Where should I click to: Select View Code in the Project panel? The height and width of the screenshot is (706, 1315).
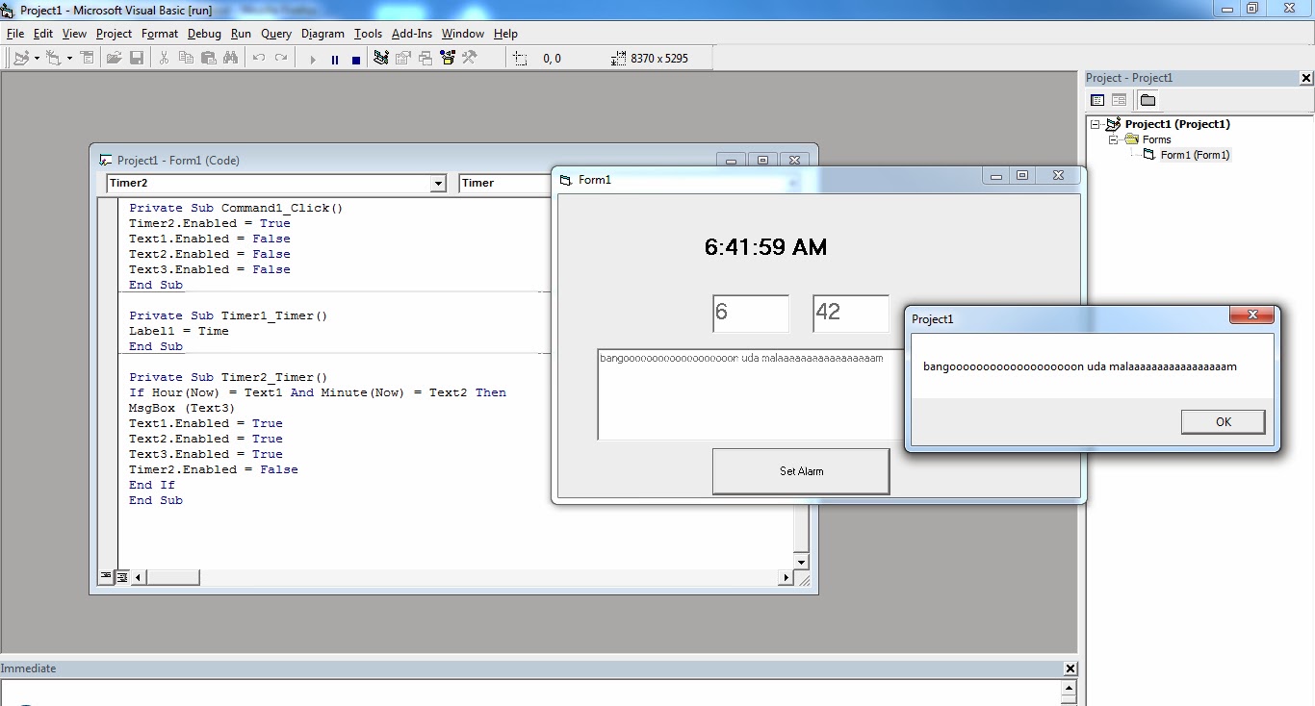tap(1097, 99)
